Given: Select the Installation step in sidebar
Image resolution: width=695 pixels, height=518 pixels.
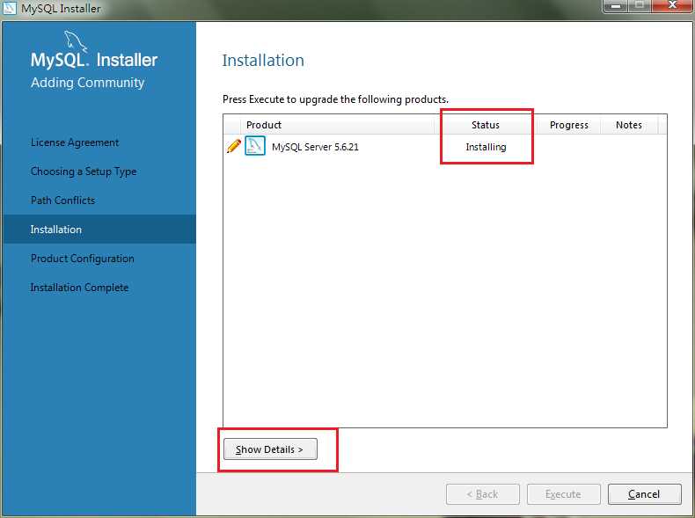Looking at the screenshot, I should [99, 230].
